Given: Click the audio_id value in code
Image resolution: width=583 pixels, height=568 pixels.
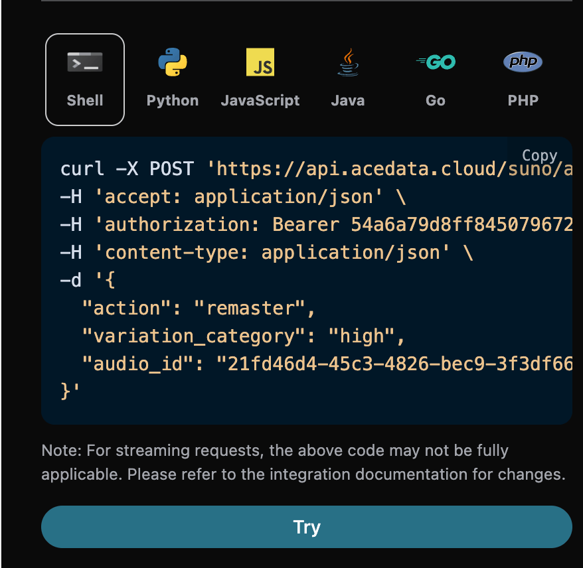Looking at the screenshot, I should [395, 364].
